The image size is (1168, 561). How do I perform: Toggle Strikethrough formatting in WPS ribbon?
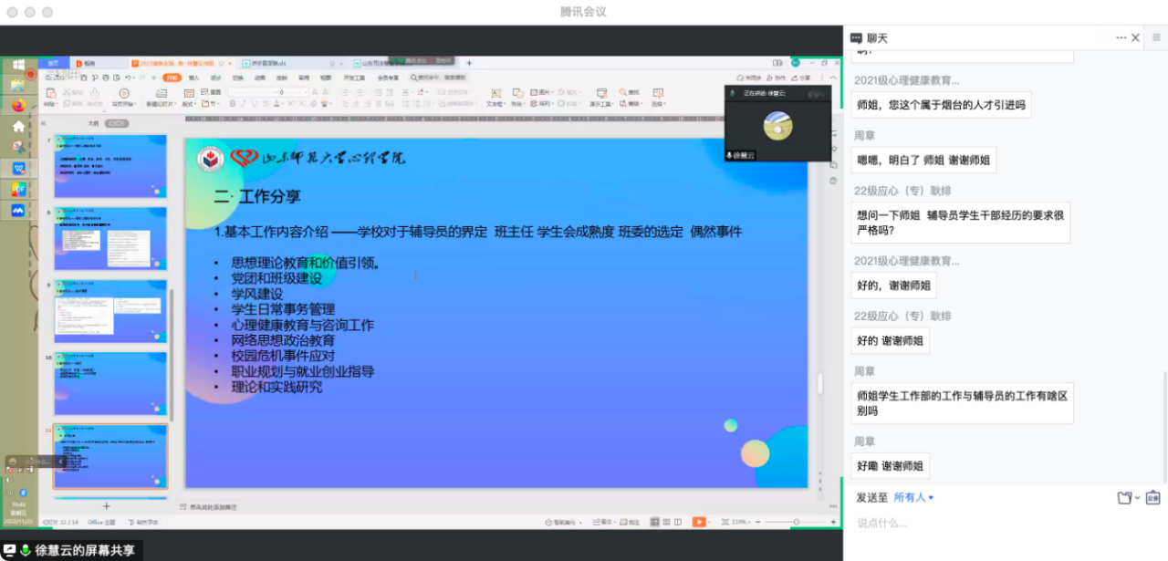pyautogui.click(x=266, y=104)
